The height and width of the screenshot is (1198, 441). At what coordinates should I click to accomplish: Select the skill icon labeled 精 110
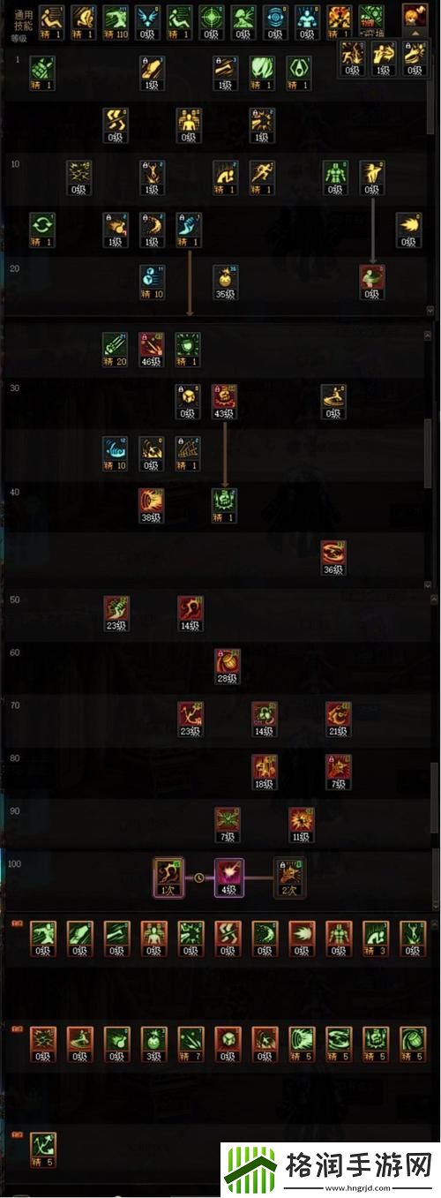[115, 21]
